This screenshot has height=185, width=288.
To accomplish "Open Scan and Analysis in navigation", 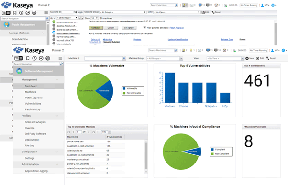I will 35,122.
